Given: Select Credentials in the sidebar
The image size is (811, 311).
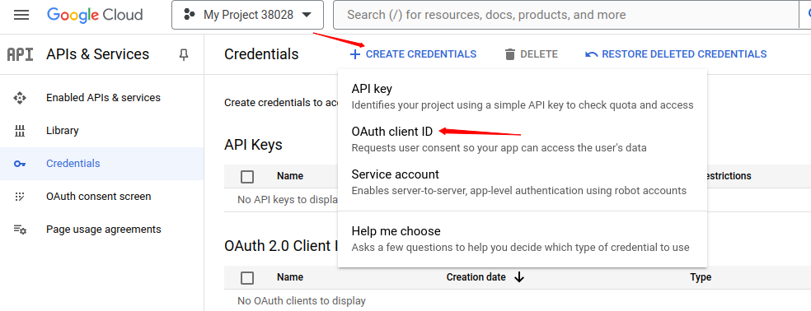Looking at the screenshot, I should click(102, 164).
